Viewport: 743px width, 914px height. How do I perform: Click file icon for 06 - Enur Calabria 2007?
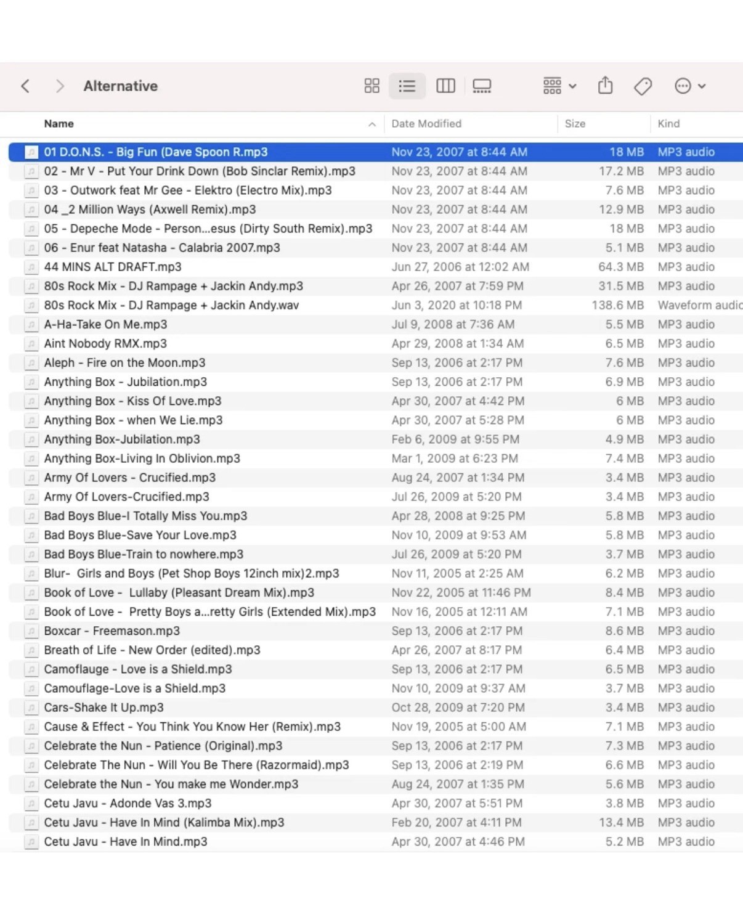(x=31, y=248)
